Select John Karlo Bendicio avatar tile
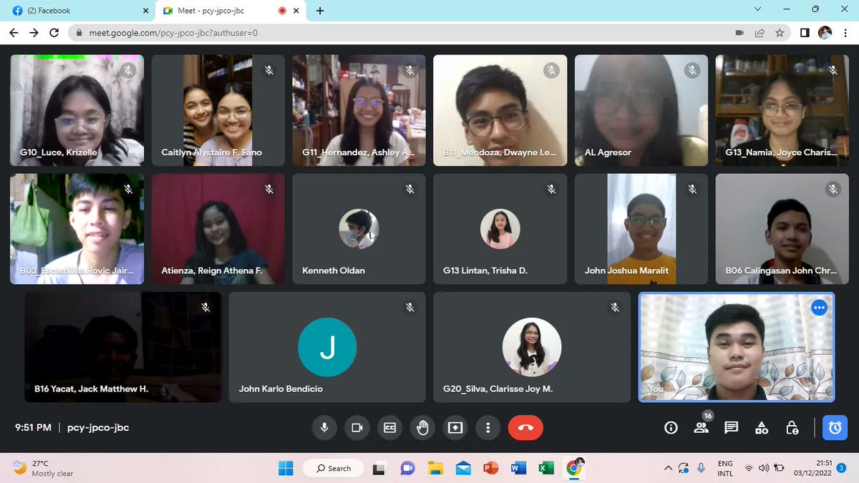The width and height of the screenshot is (859, 483). point(327,347)
